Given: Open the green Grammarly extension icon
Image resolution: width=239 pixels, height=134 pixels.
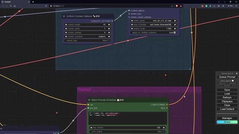Looking at the screenshot, I should pos(207,6).
